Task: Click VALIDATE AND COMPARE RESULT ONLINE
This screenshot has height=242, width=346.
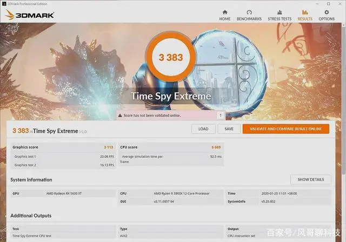Action: 286,129
